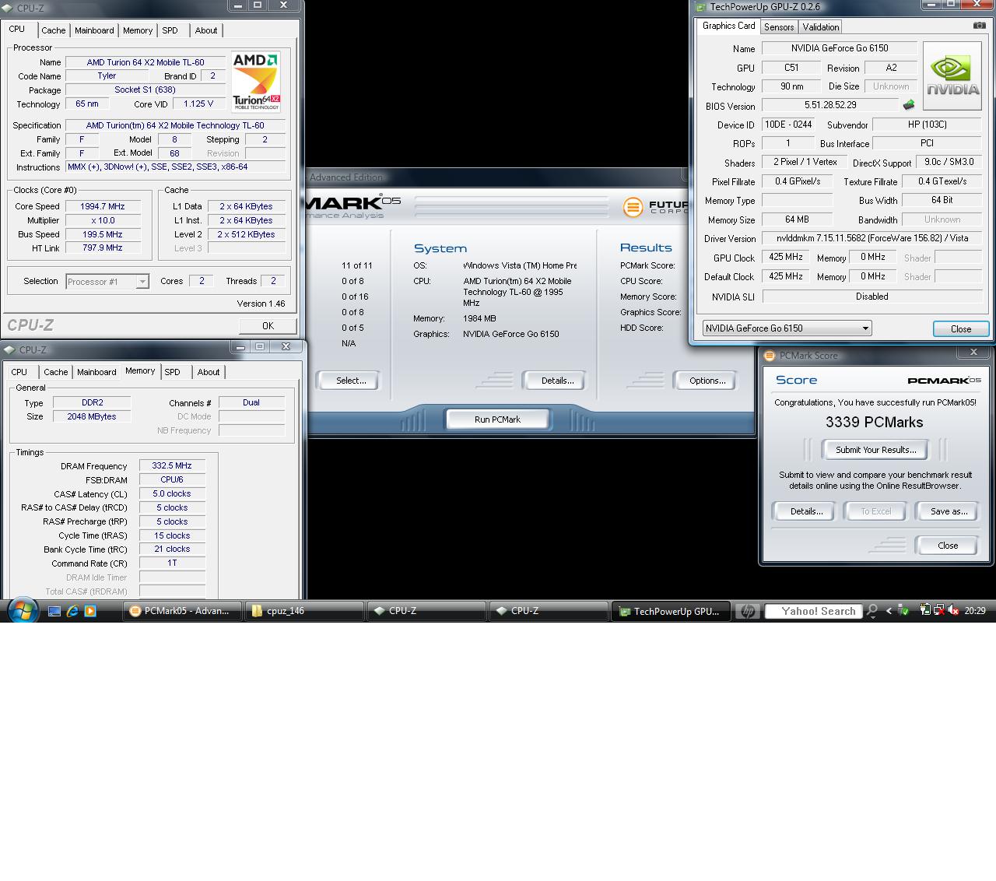The height and width of the screenshot is (881, 996).
Task: Click the PCMark Score dialog title icon
Action: point(770,356)
